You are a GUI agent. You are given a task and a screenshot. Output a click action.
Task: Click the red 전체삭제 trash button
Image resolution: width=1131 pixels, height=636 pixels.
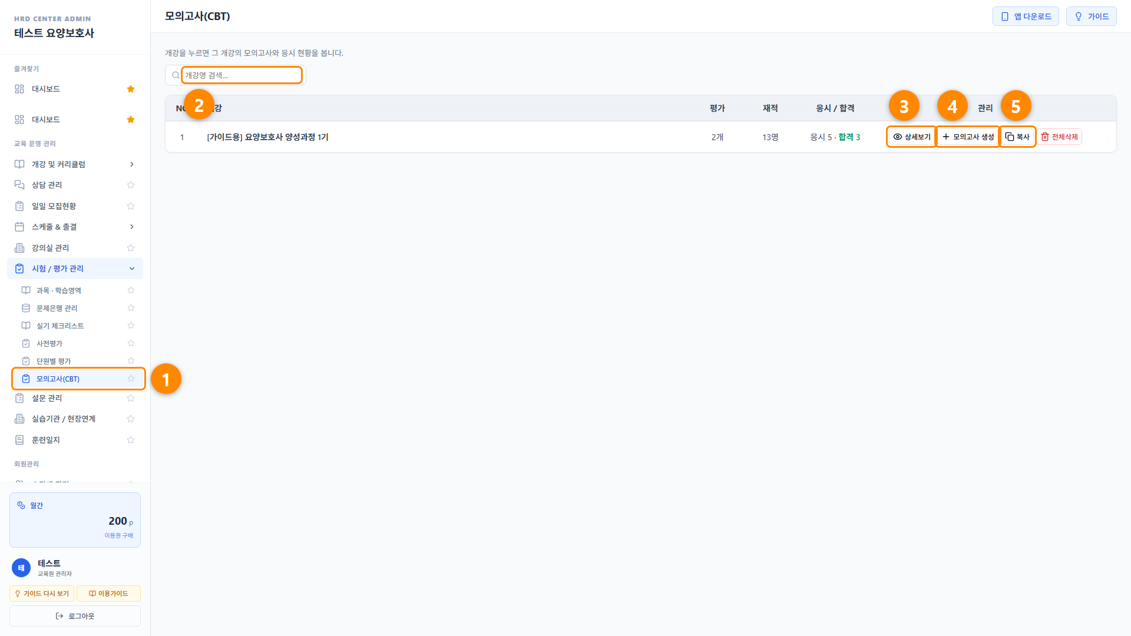[1059, 137]
